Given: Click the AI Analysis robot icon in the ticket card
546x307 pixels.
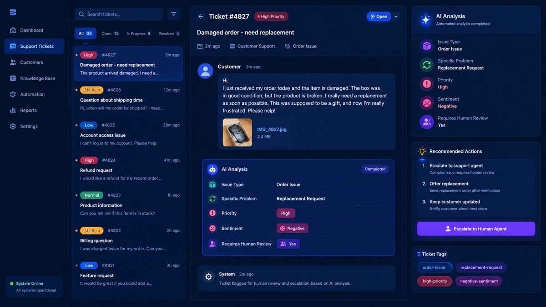Looking at the screenshot, I should click(x=212, y=169).
